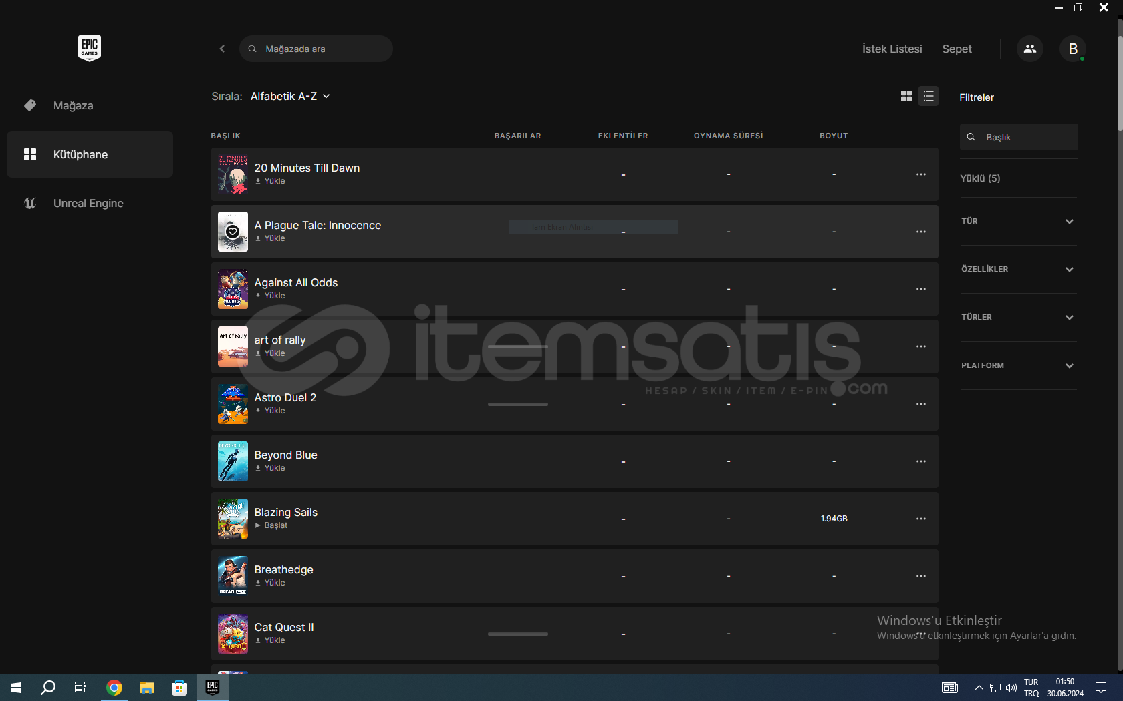Click Yükle under art of rally
Image resolution: width=1123 pixels, height=701 pixels.
[x=270, y=353]
